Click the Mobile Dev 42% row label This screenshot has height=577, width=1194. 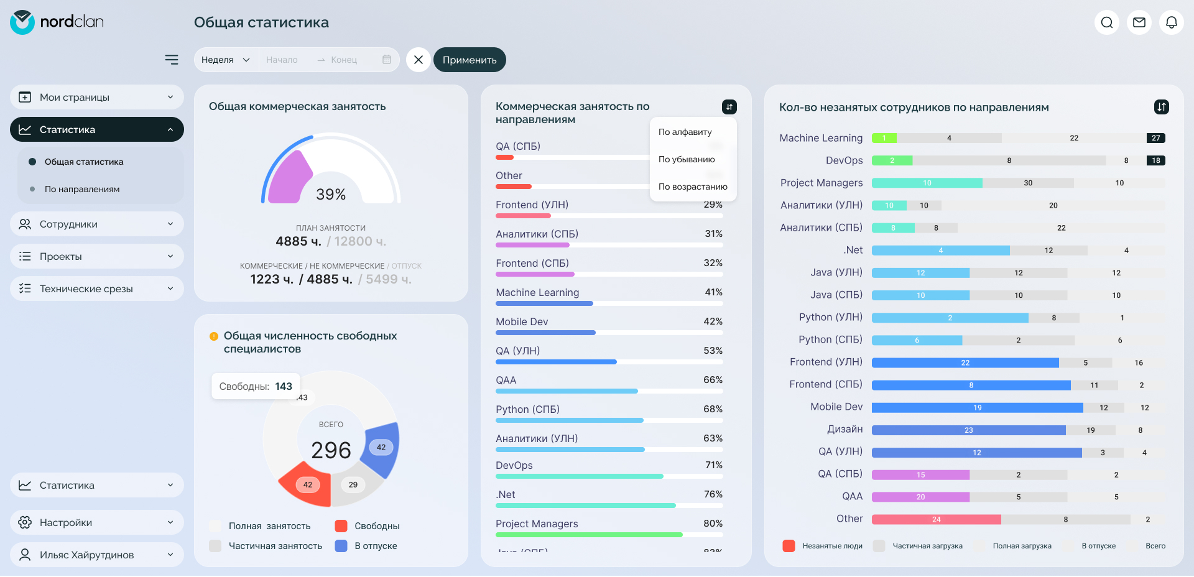point(522,322)
